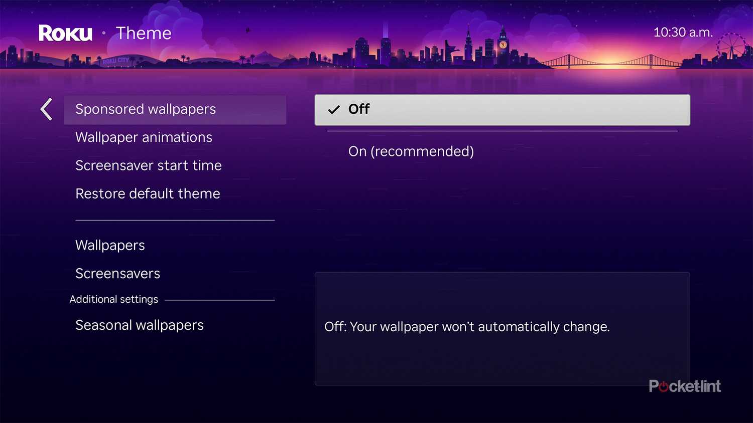
Task: Click the back arrow chevron
Action: [47, 109]
